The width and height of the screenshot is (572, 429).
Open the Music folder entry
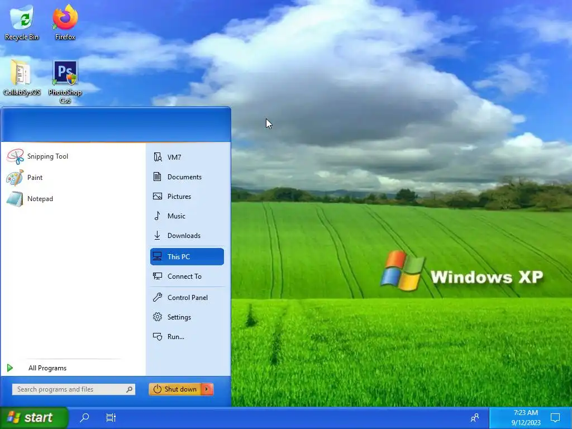(187, 216)
